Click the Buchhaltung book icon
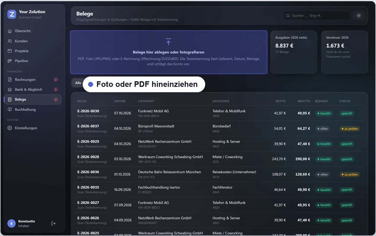Viewport: 376px width, 236px height. coord(10,110)
